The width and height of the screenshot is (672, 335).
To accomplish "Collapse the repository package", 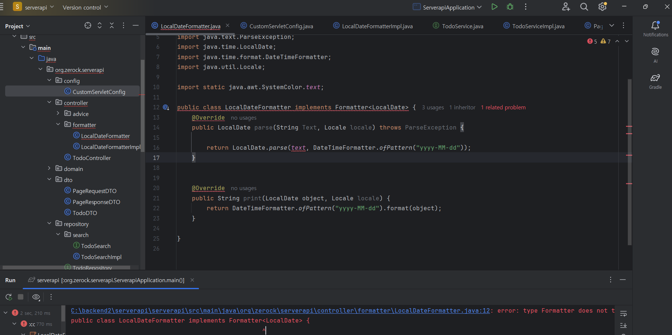I will pyautogui.click(x=49, y=223).
